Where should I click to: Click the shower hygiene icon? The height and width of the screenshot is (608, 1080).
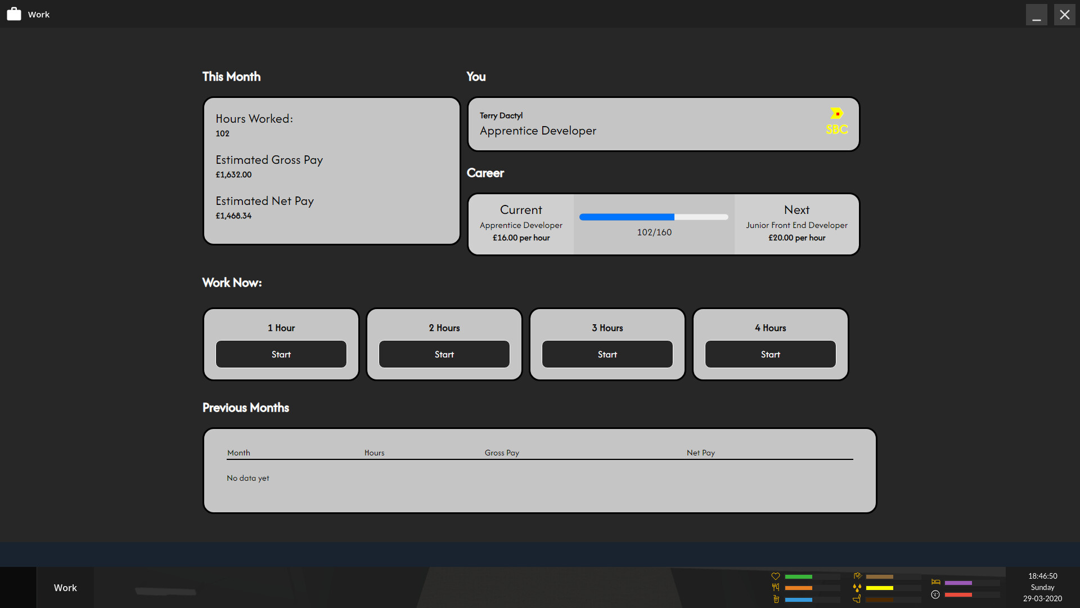click(858, 576)
